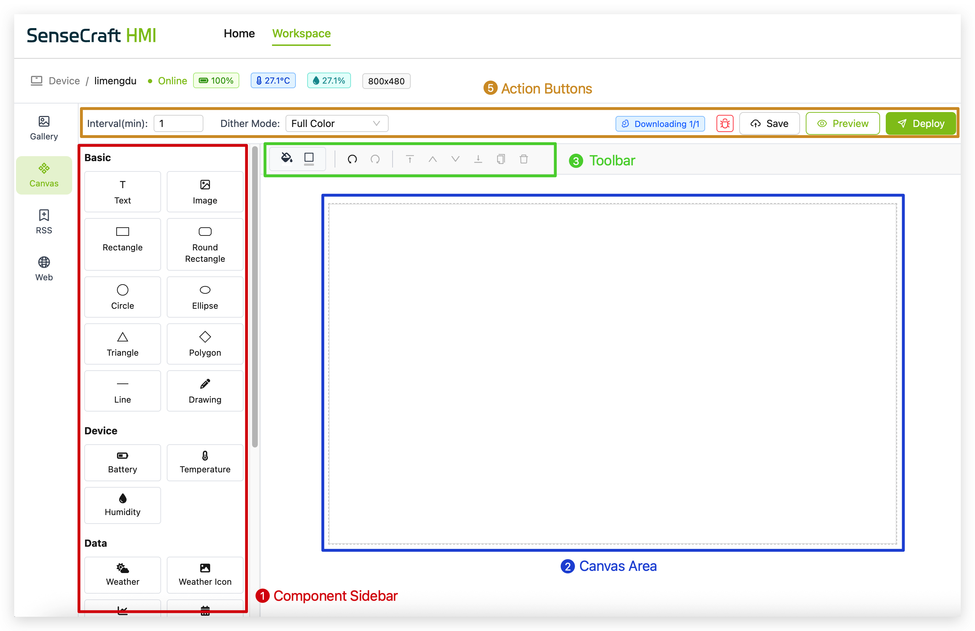Redo the last action
975x631 pixels.
click(375, 159)
